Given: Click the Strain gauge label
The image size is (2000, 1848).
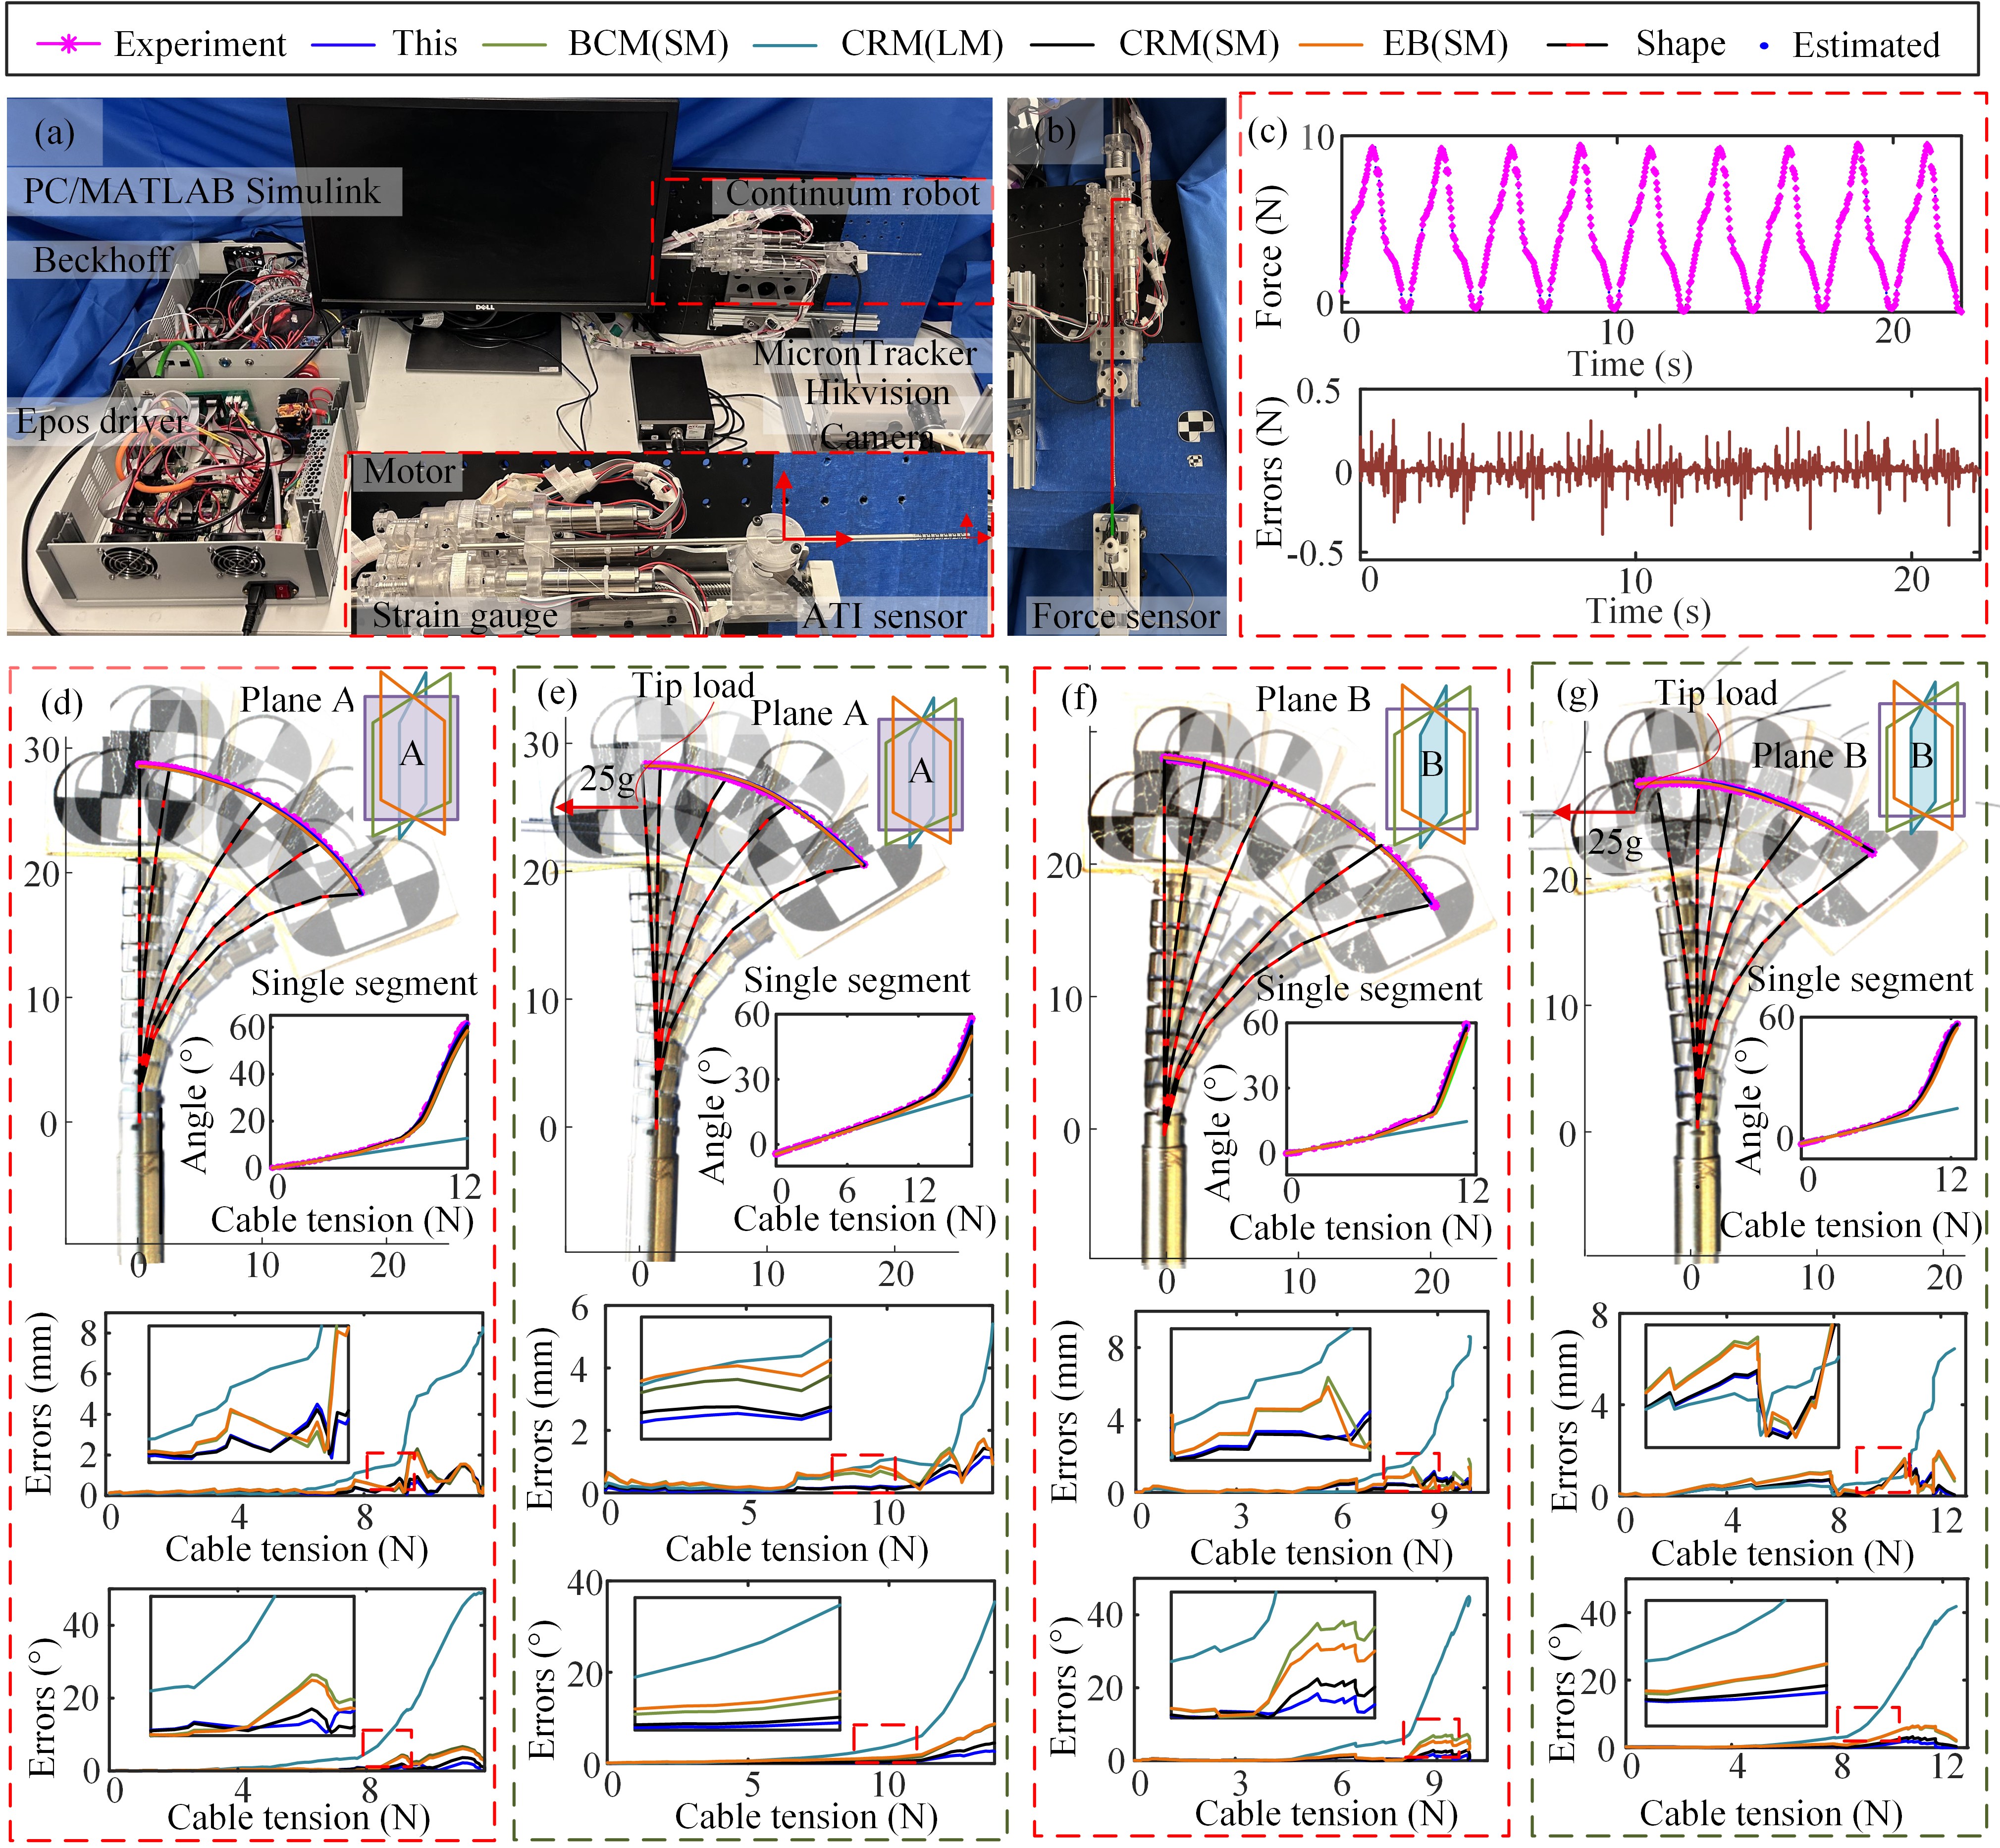Looking at the screenshot, I should [x=465, y=615].
